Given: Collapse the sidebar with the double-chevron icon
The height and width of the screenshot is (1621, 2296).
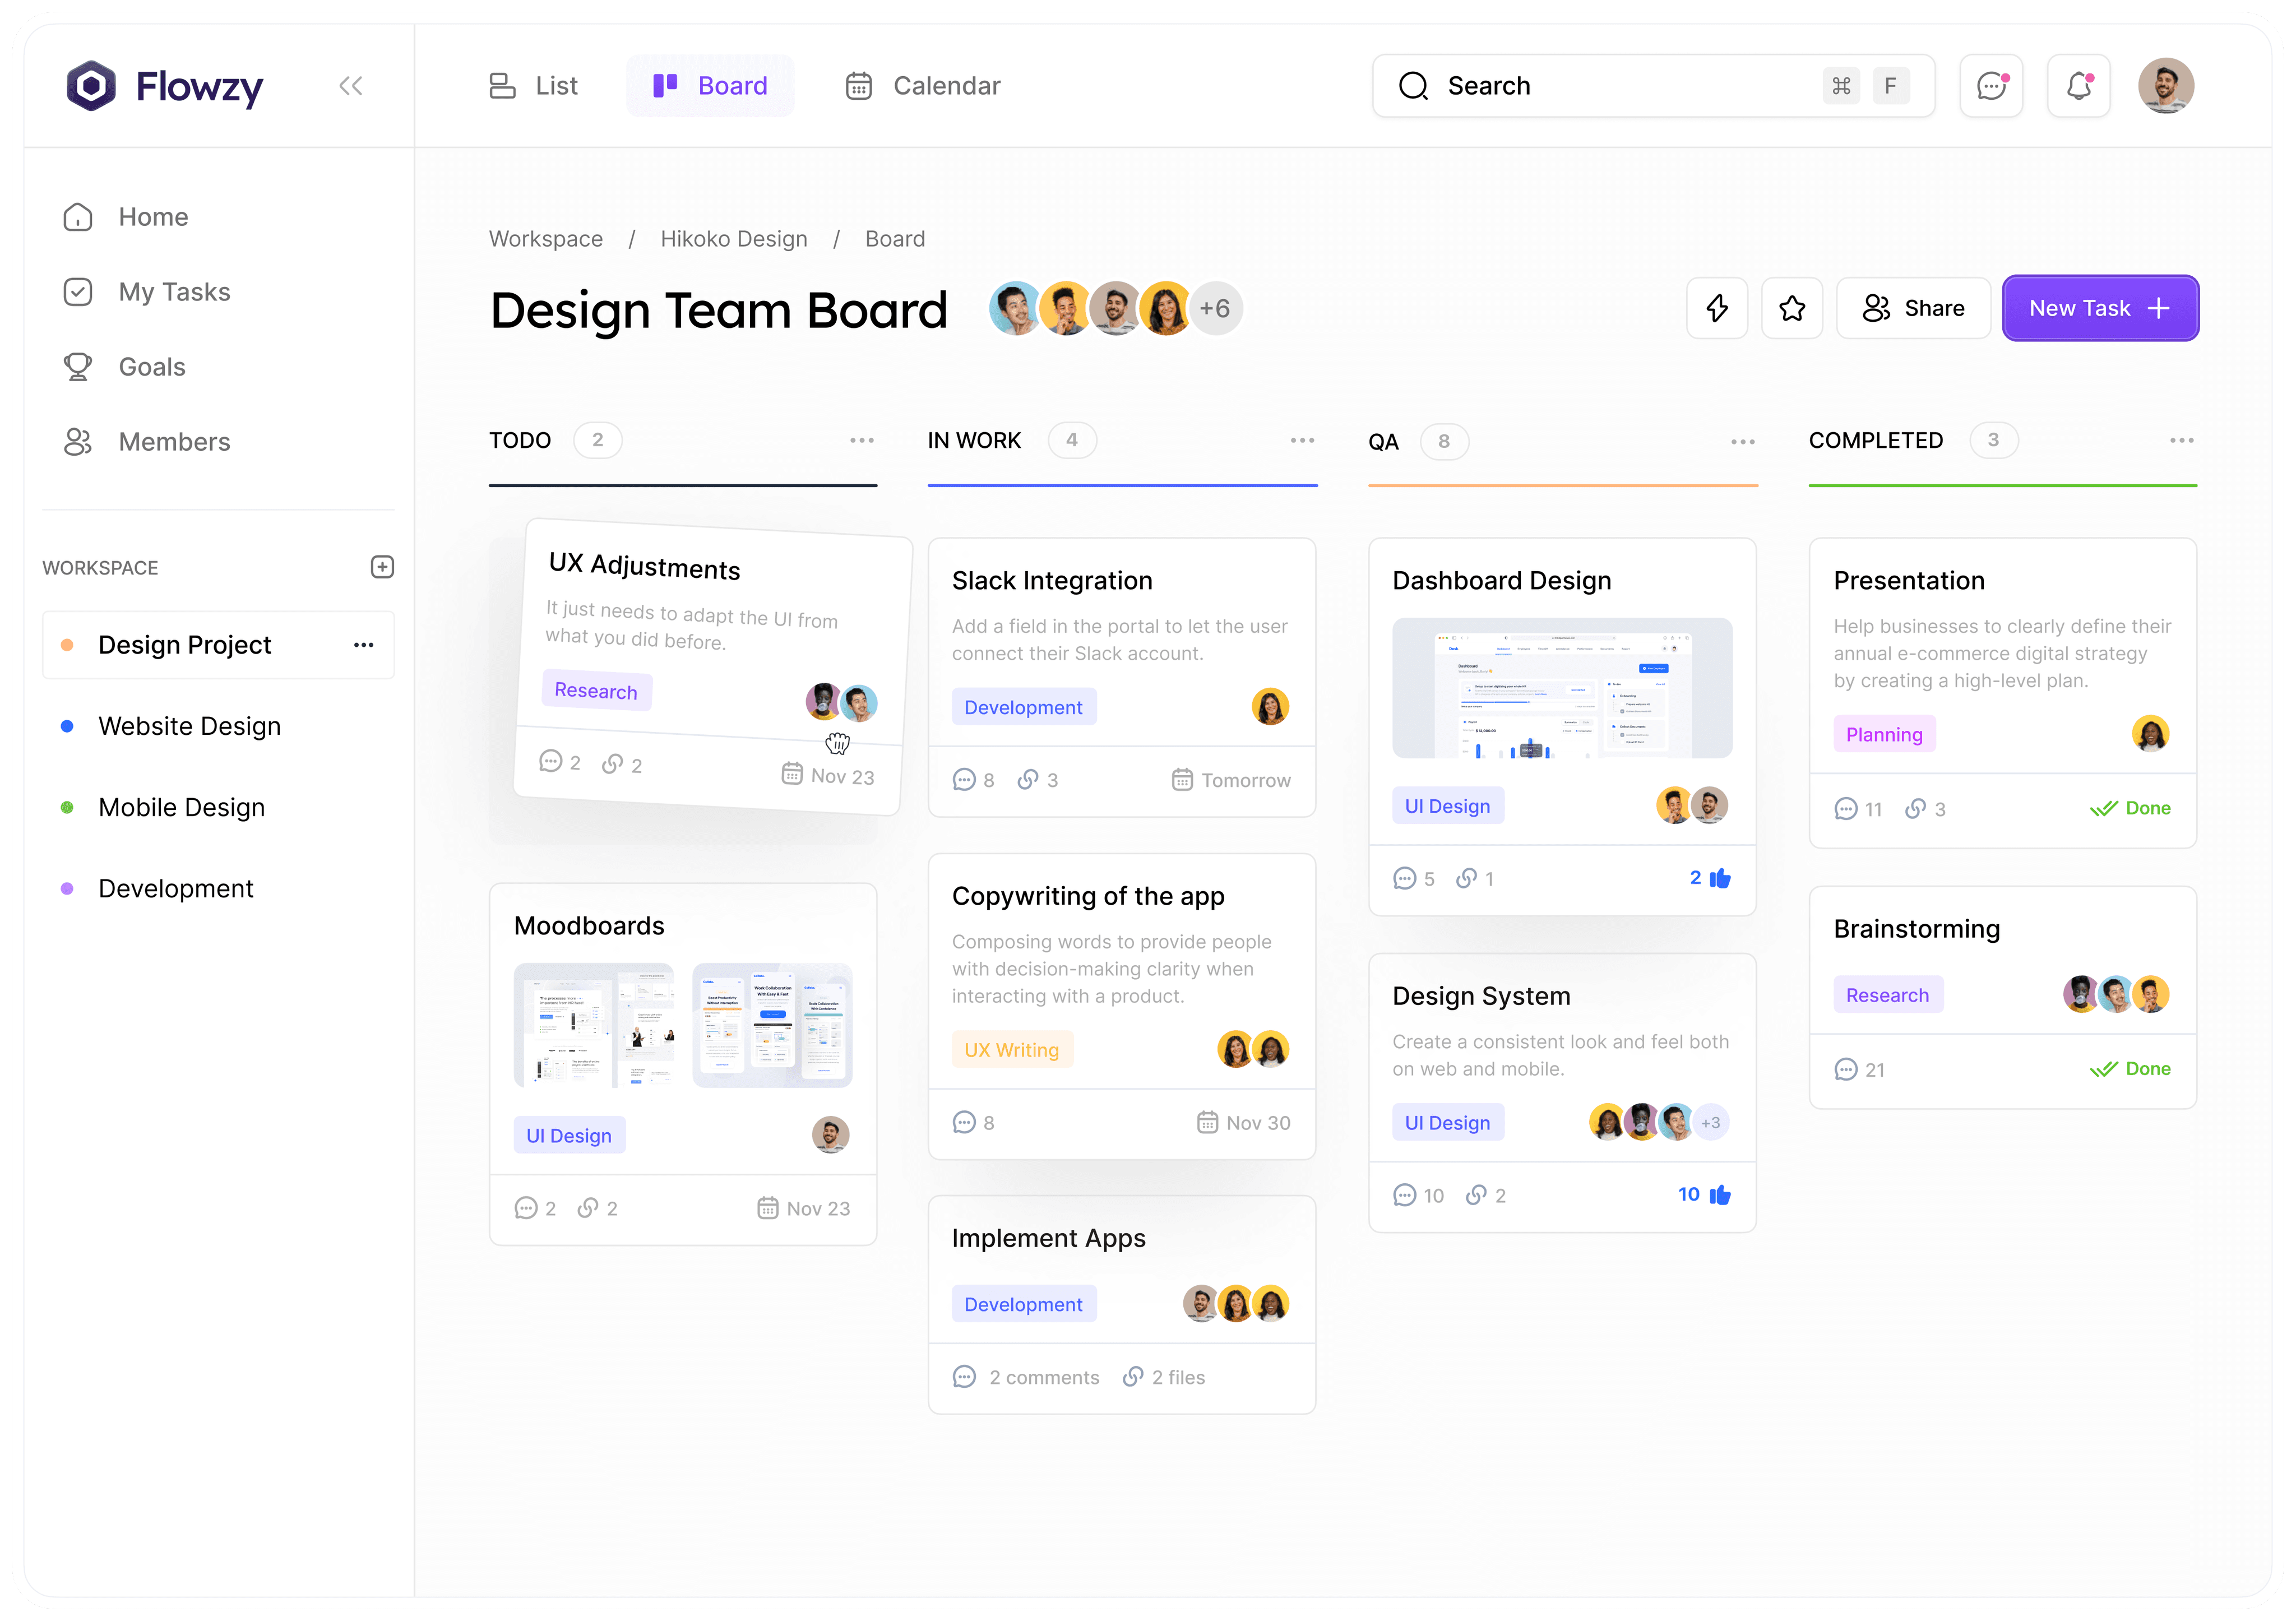Looking at the screenshot, I should click(350, 86).
